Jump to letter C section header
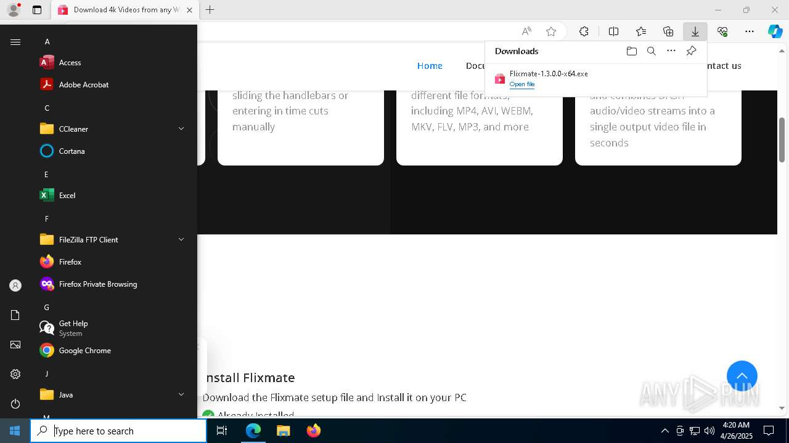 (47, 108)
